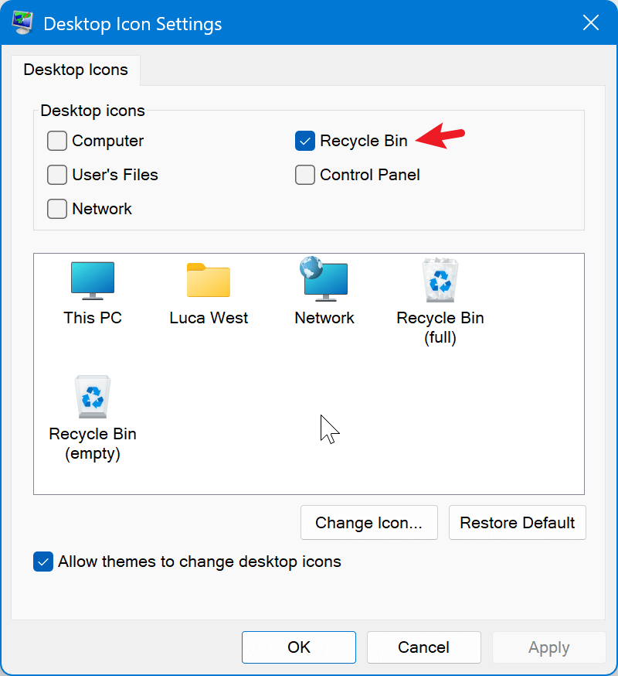Viewport: 618px width, 676px height.
Task: Check the Network desktop icon option
Action: point(56,209)
